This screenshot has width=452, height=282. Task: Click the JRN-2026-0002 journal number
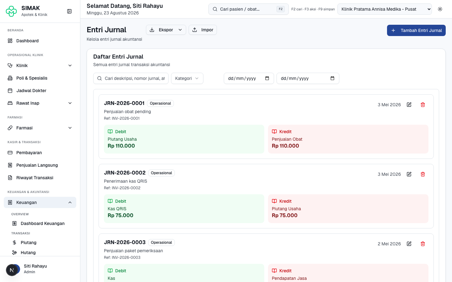(125, 173)
